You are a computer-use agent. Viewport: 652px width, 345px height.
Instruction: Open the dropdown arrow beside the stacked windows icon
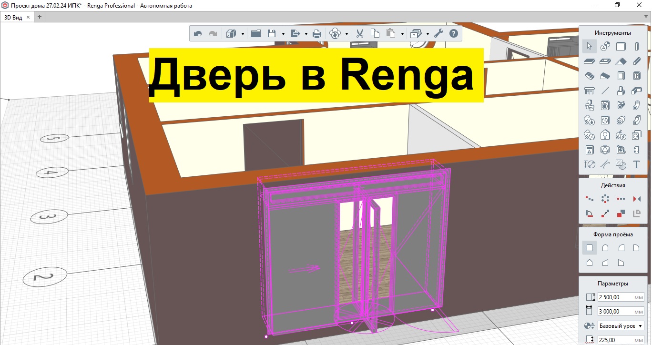(428, 34)
